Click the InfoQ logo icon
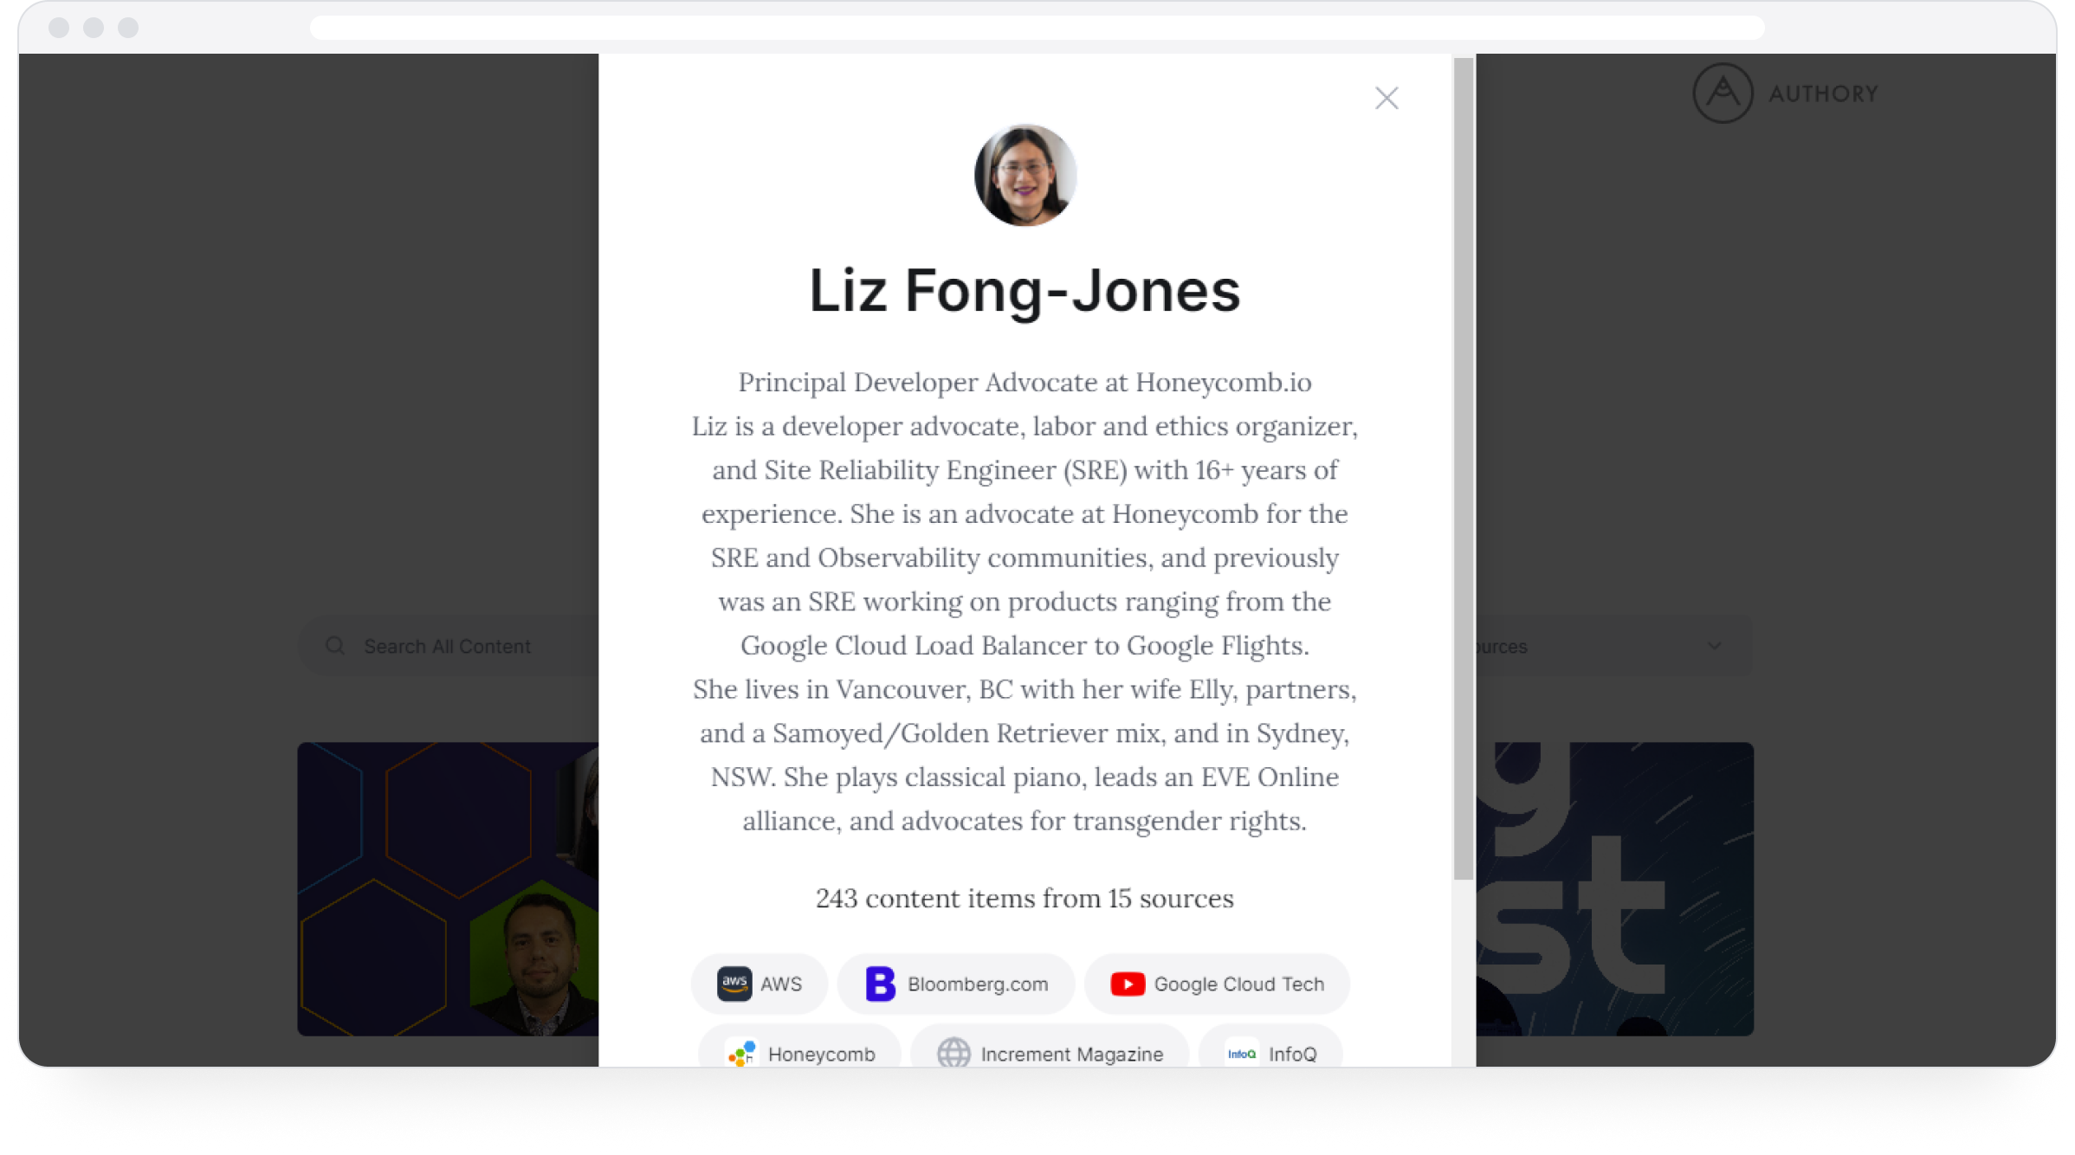The height and width of the screenshot is (1155, 2075). click(1241, 1054)
